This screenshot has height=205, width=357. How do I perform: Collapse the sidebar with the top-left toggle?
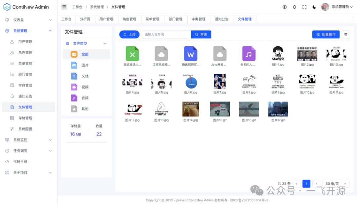coord(64,7)
